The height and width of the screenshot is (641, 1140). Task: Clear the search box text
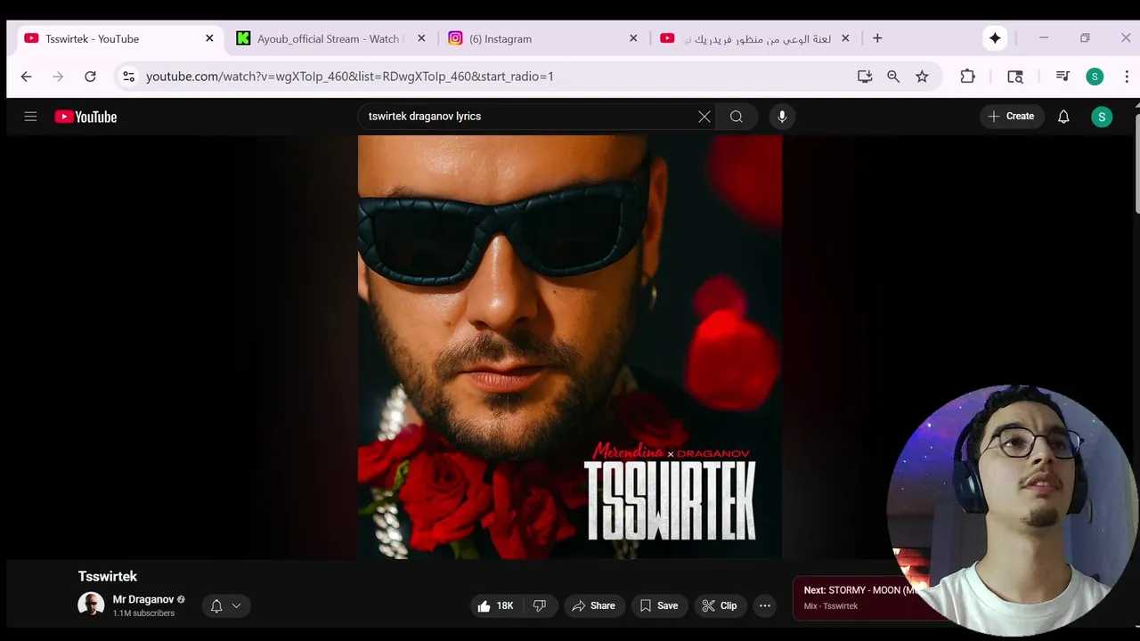704,117
